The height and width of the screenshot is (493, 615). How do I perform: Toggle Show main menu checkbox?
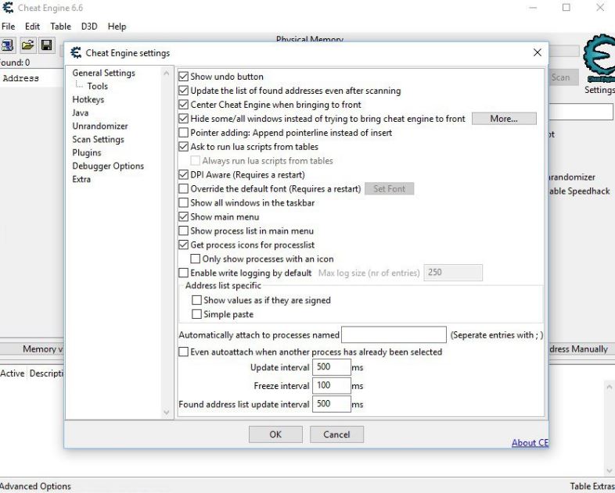(184, 216)
